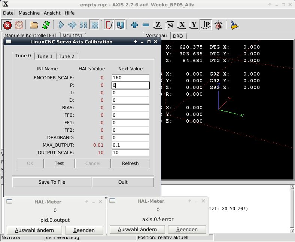Zoom out with minus icon
295x242 pixels.
(146, 25)
